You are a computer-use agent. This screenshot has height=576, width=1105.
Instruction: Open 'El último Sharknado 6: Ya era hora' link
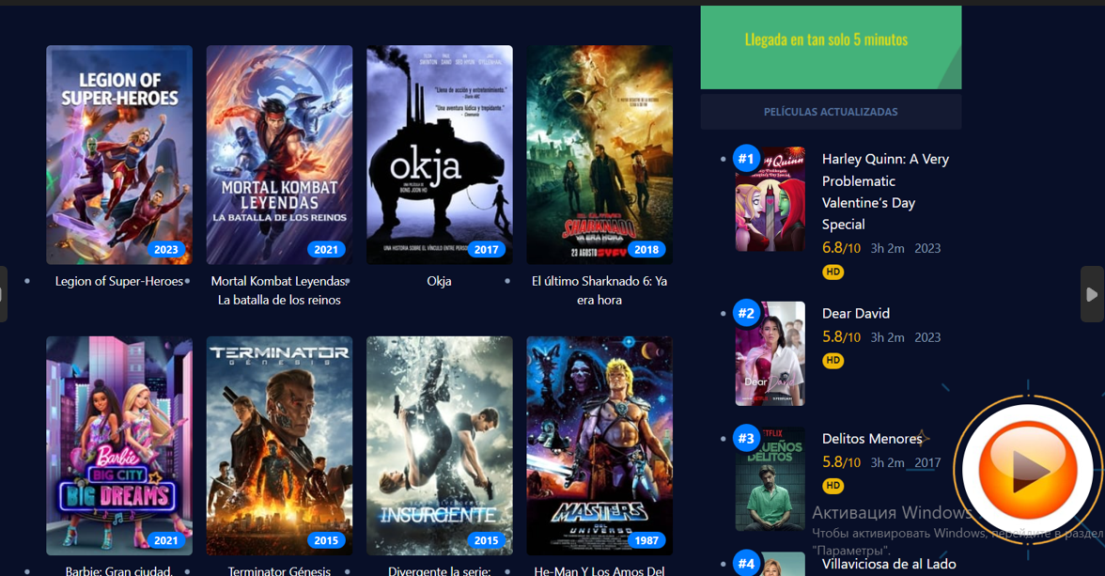point(599,290)
